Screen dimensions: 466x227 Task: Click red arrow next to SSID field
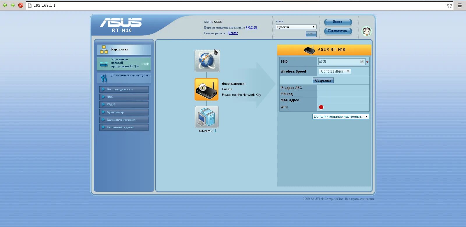click(x=368, y=62)
